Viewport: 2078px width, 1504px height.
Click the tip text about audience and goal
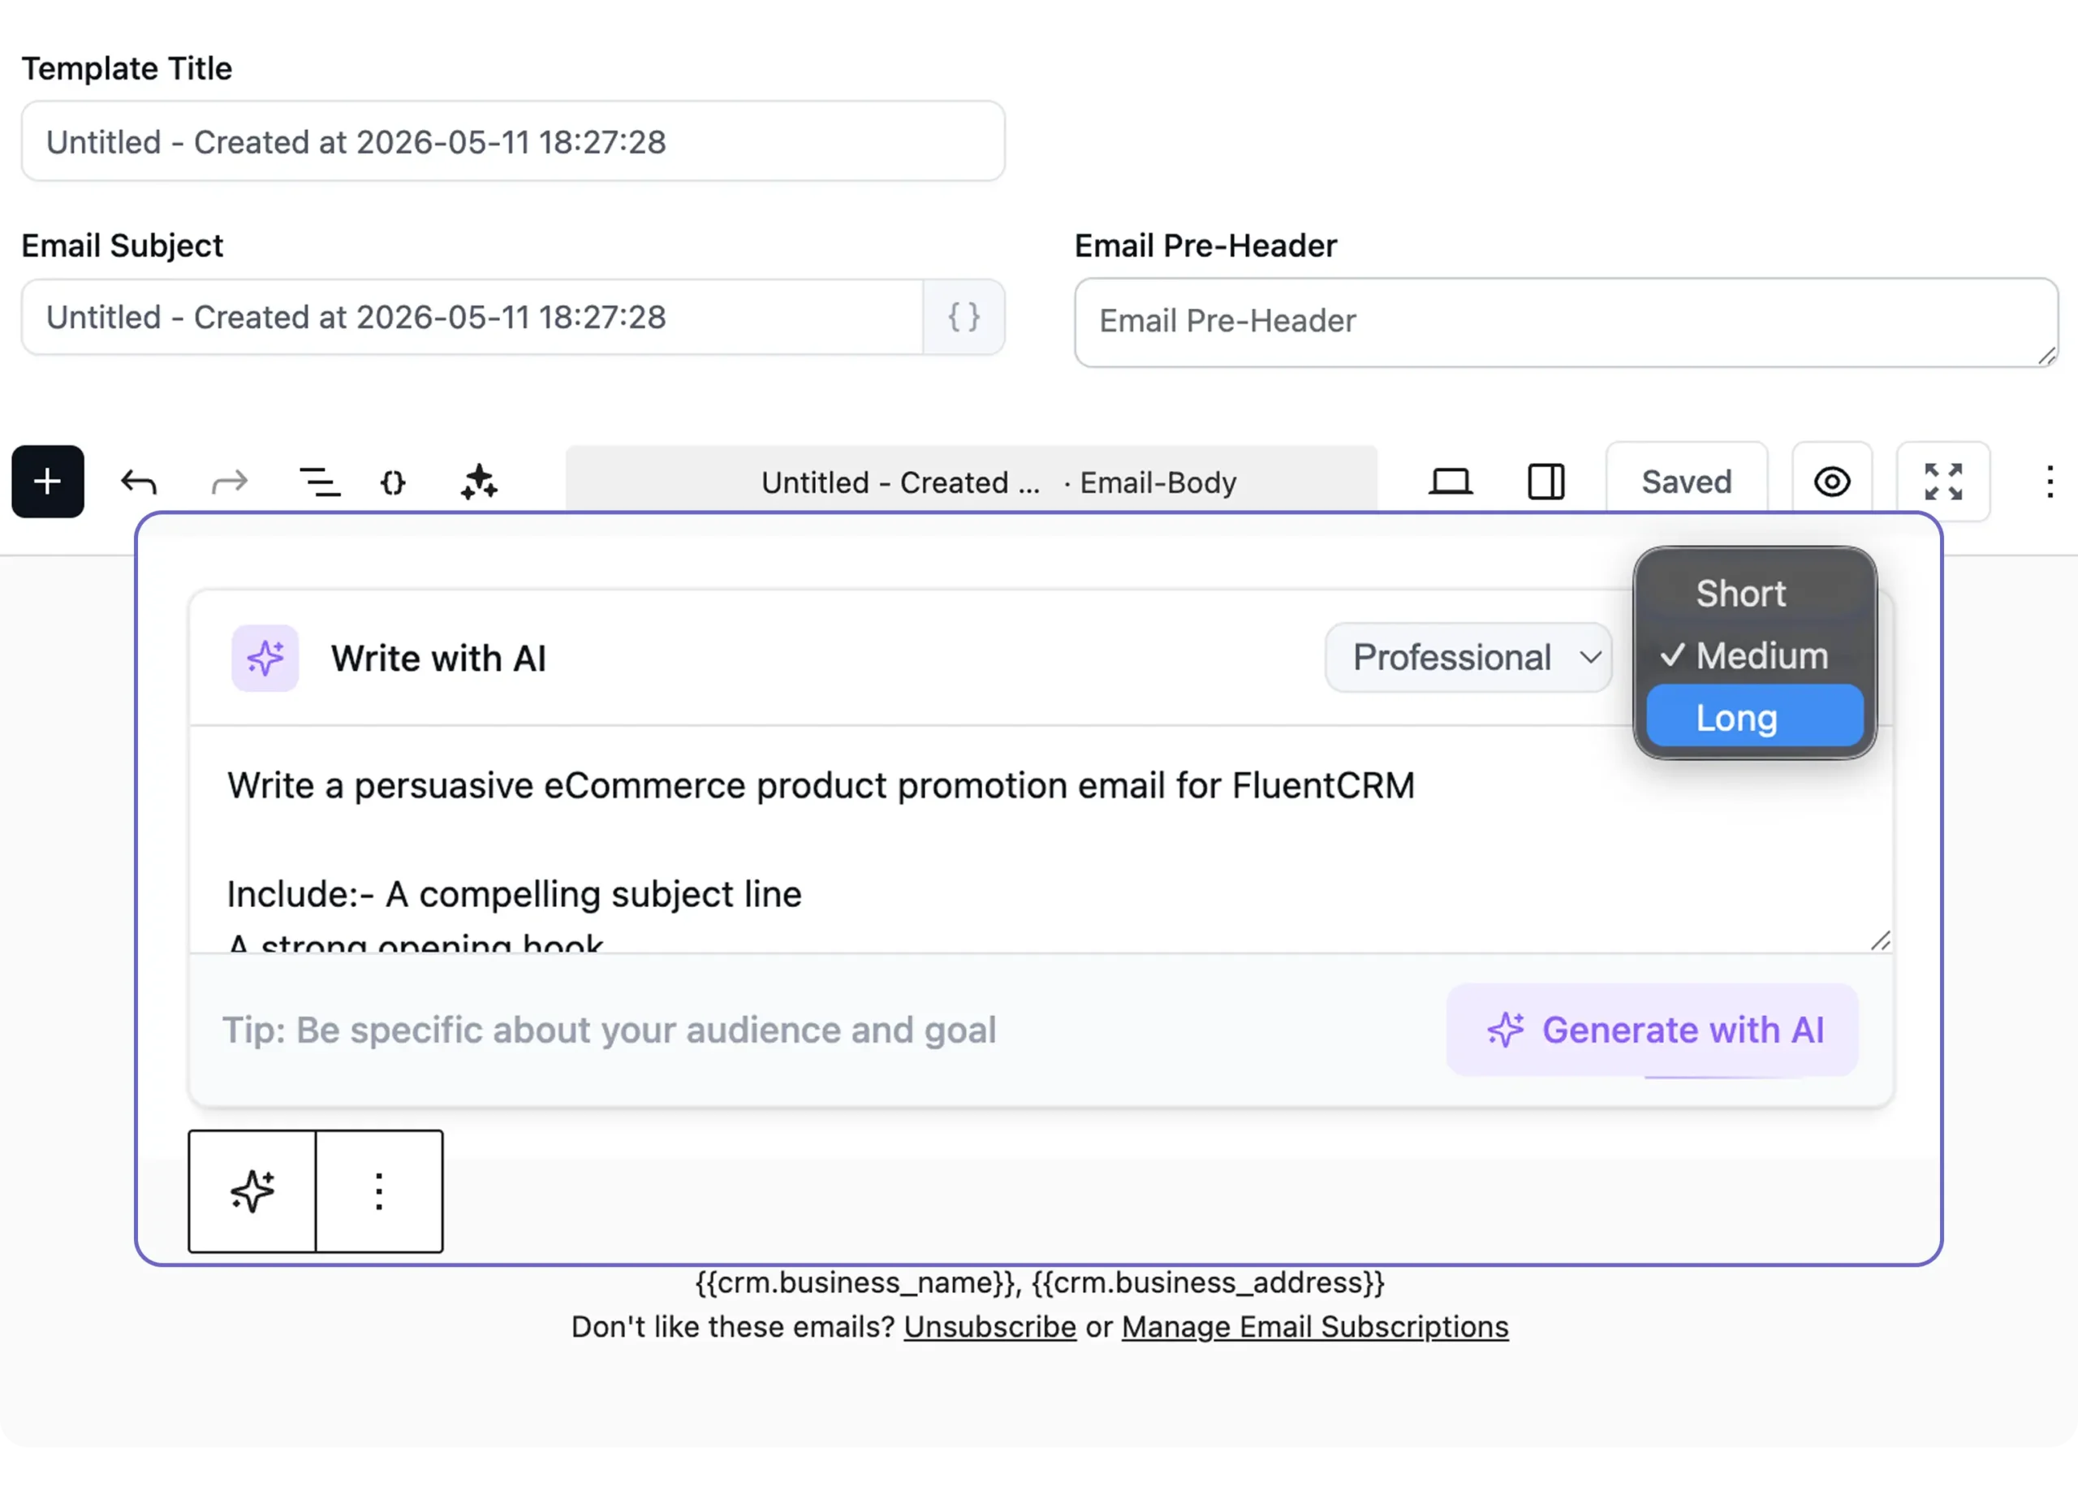pyautogui.click(x=610, y=1031)
